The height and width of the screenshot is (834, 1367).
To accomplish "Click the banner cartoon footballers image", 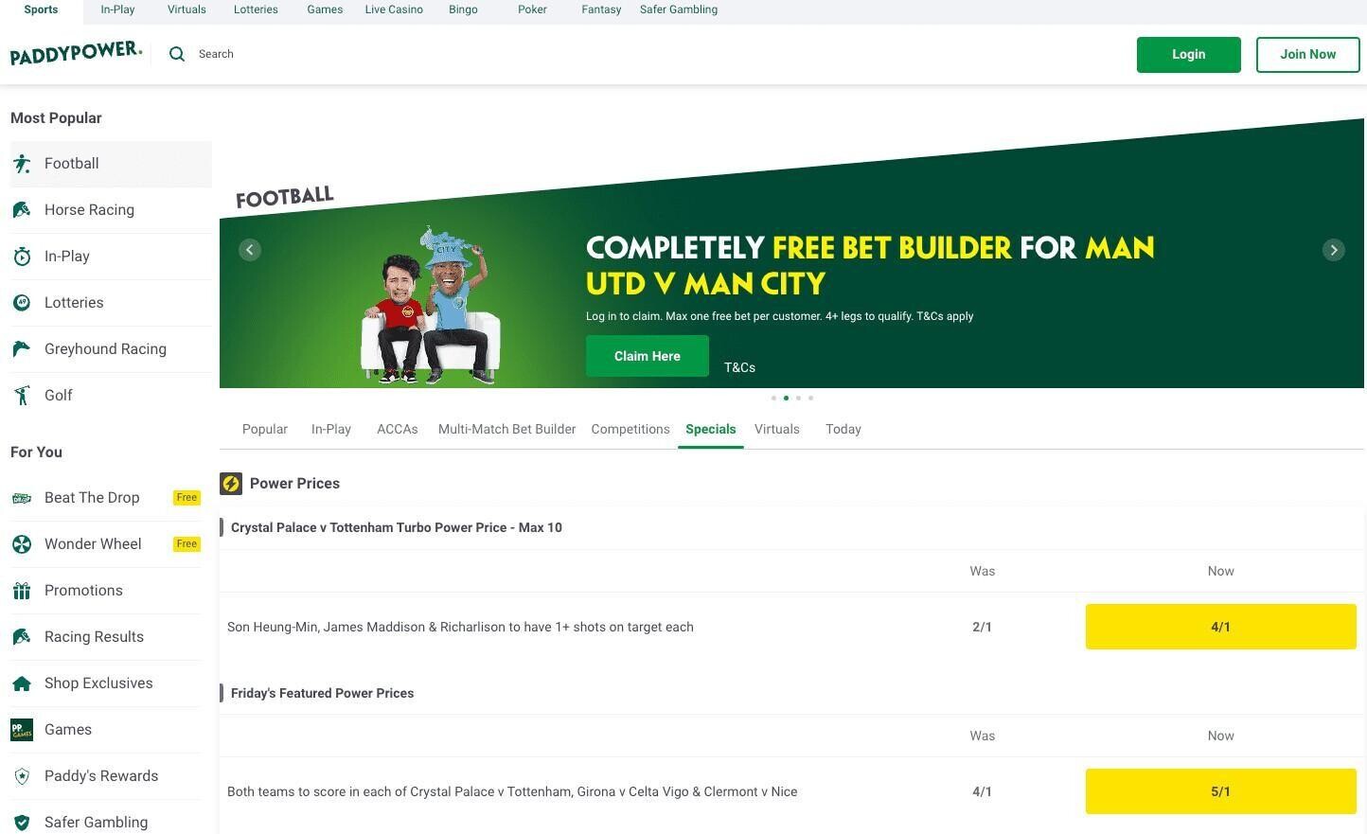I will 431,305.
